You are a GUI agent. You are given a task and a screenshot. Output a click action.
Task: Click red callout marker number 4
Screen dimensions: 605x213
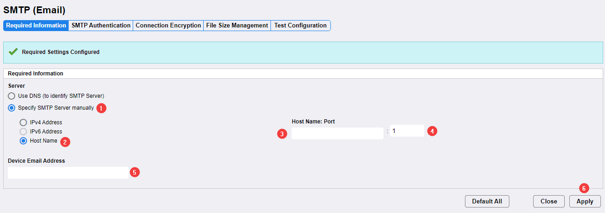[x=432, y=131]
